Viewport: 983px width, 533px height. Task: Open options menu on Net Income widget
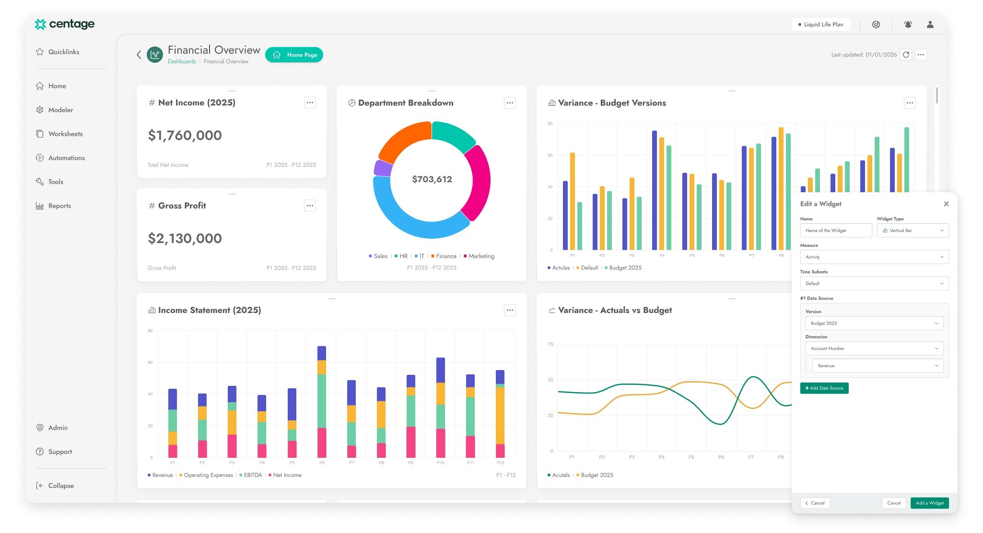(310, 103)
